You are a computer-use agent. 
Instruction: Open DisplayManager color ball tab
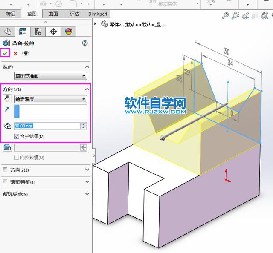68,32
